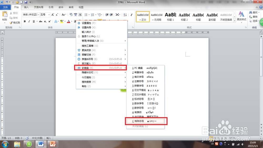Screen dimensions: 263x148
Task: Toggle italic formatting
Action: point(29,21)
